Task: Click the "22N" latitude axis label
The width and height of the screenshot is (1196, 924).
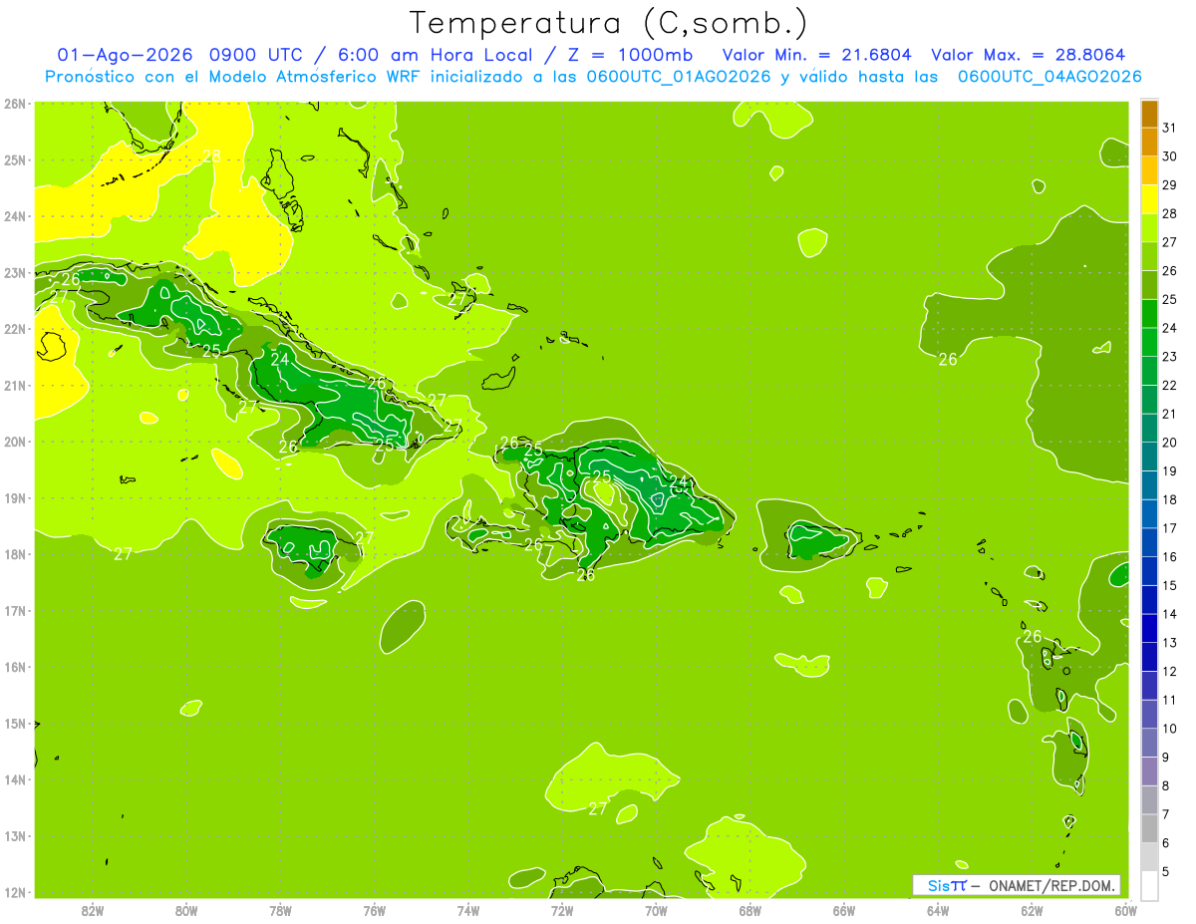Action: [x=15, y=329]
